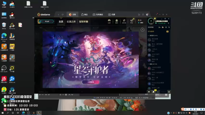Open 腾讯QQ desktop shortcut

tap(12, 15)
